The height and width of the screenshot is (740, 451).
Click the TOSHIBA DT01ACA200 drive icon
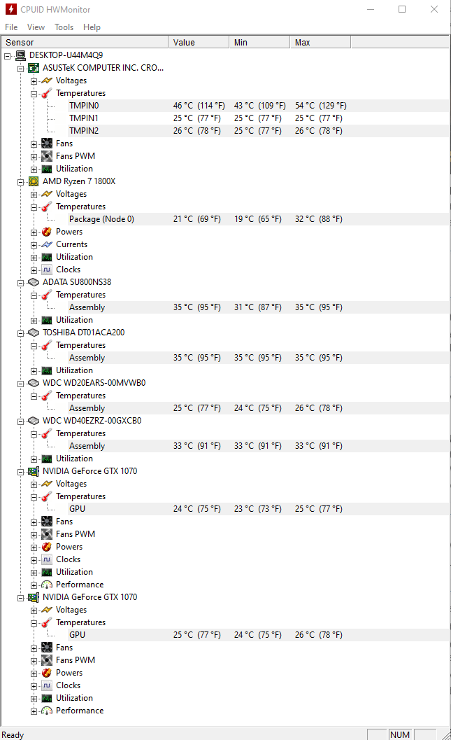pos(34,333)
